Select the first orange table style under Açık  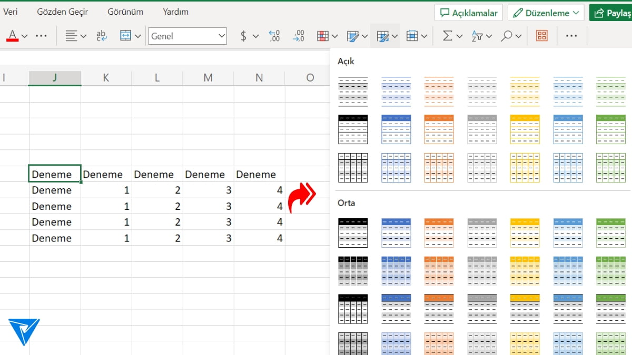tap(439, 92)
